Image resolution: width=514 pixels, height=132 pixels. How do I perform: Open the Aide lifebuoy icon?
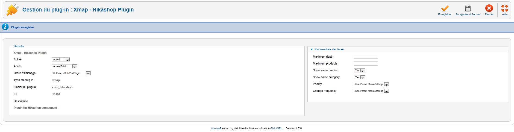505,8
